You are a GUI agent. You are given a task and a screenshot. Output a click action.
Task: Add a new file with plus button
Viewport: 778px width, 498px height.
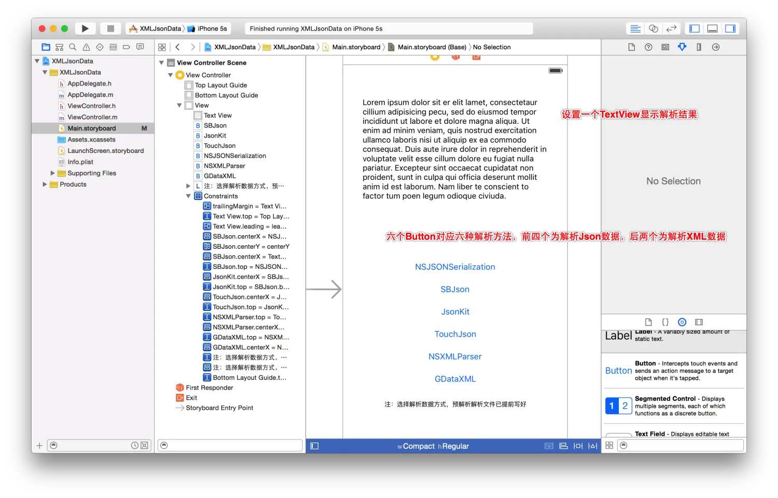point(39,446)
